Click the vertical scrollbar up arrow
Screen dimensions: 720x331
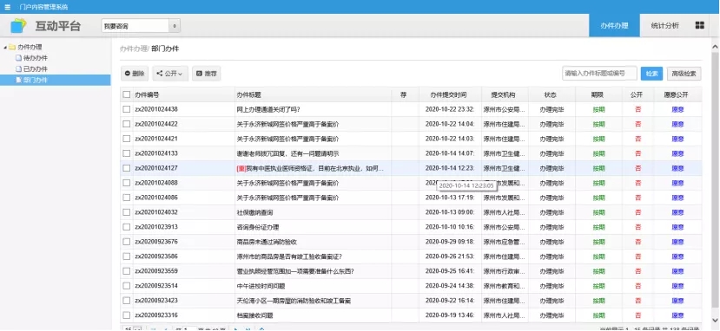tap(716, 46)
